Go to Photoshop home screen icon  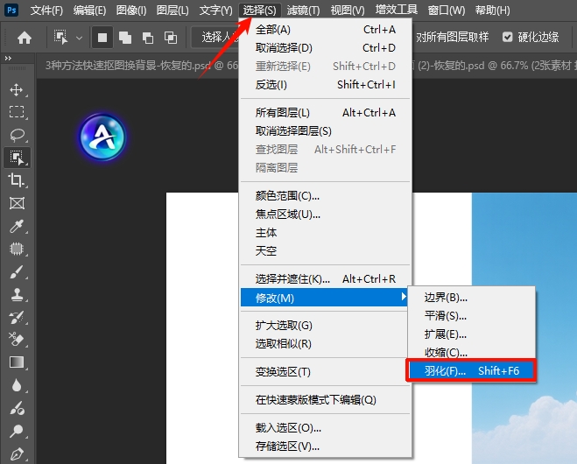pyautogui.click(x=25, y=38)
